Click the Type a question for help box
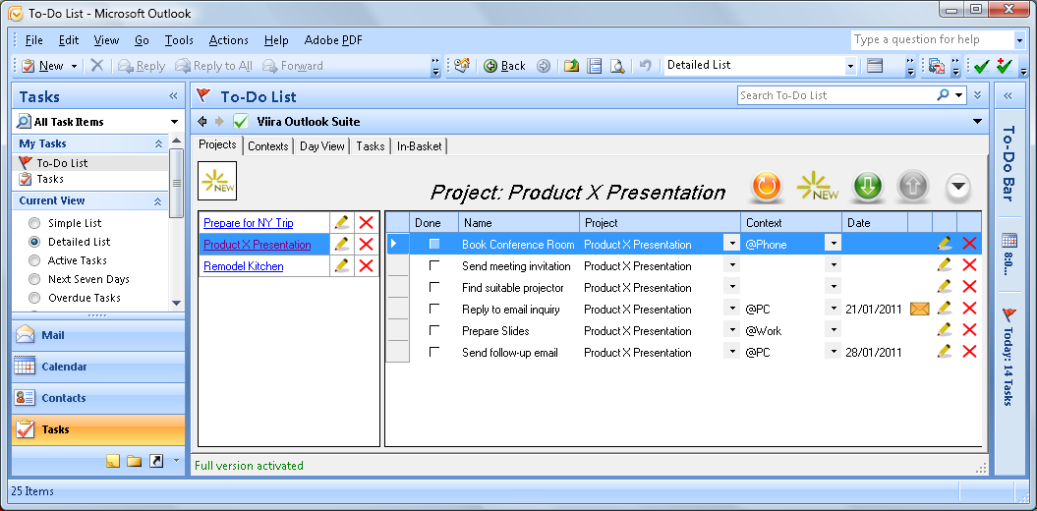 tap(931, 39)
